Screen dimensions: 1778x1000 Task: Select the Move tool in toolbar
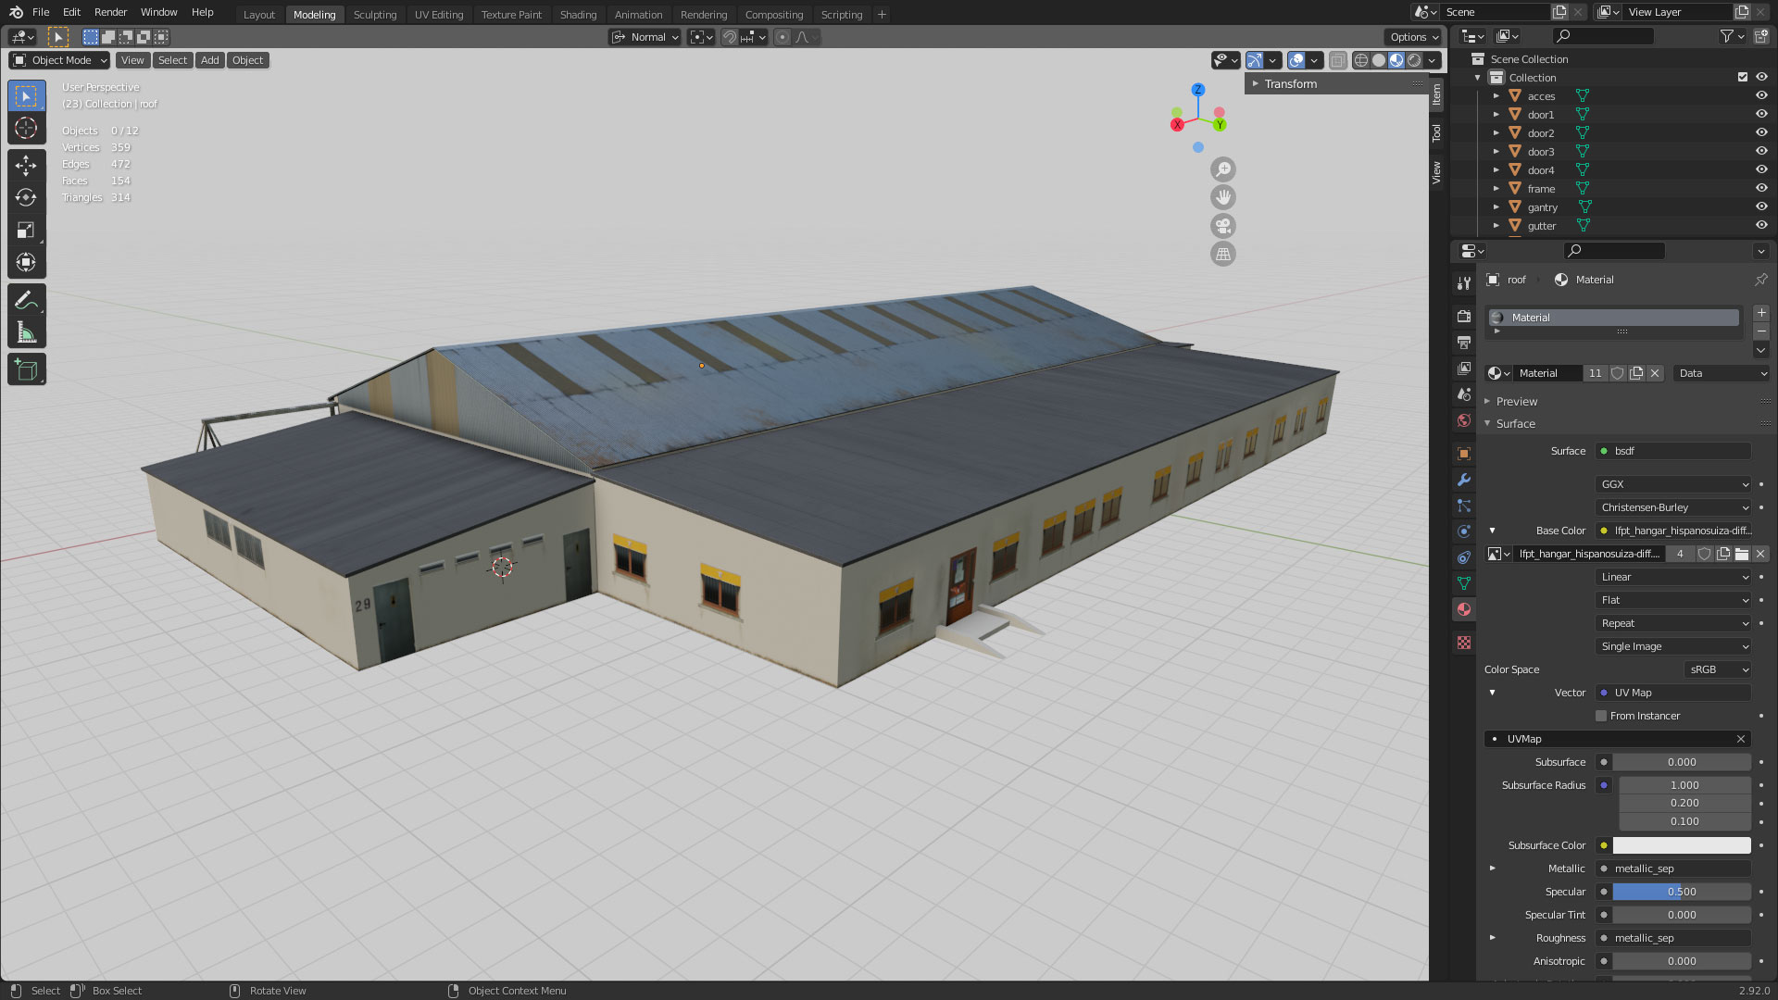(26, 165)
